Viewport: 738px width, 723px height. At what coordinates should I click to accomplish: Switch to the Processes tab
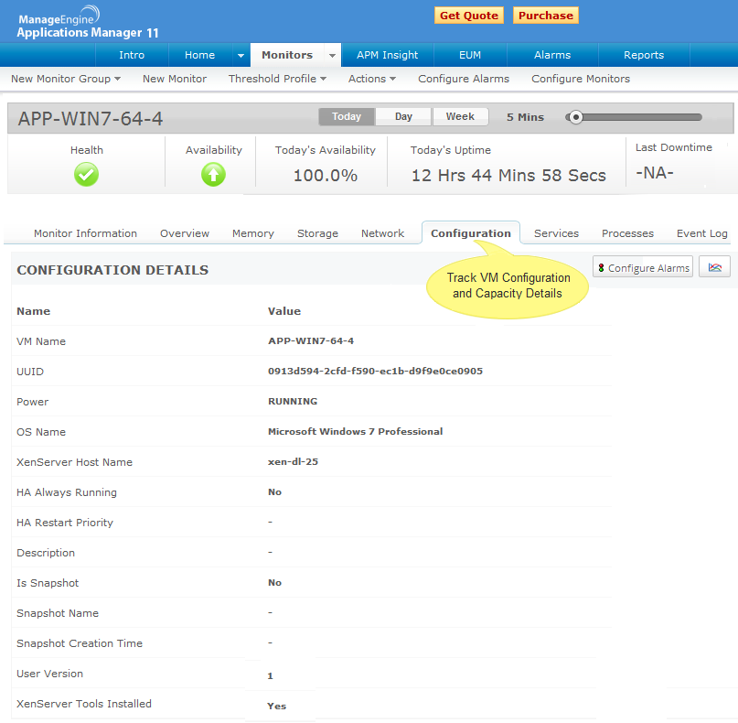pos(628,233)
